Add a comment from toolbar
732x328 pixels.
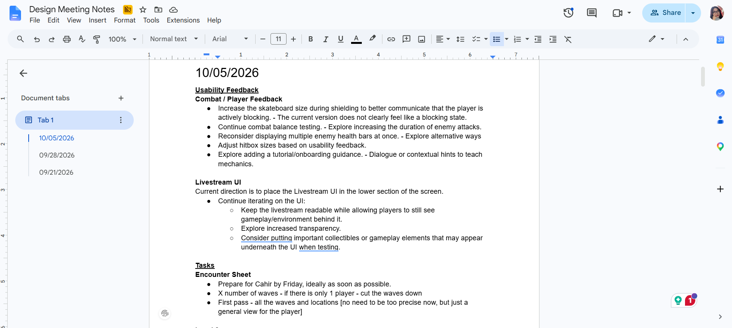(x=406, y=39)
